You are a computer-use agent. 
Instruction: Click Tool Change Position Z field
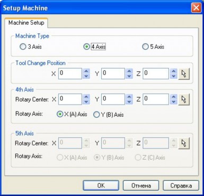(x=156, y=74)
